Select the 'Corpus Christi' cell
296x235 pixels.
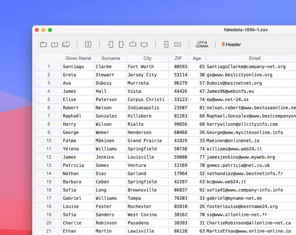point(147,100)
